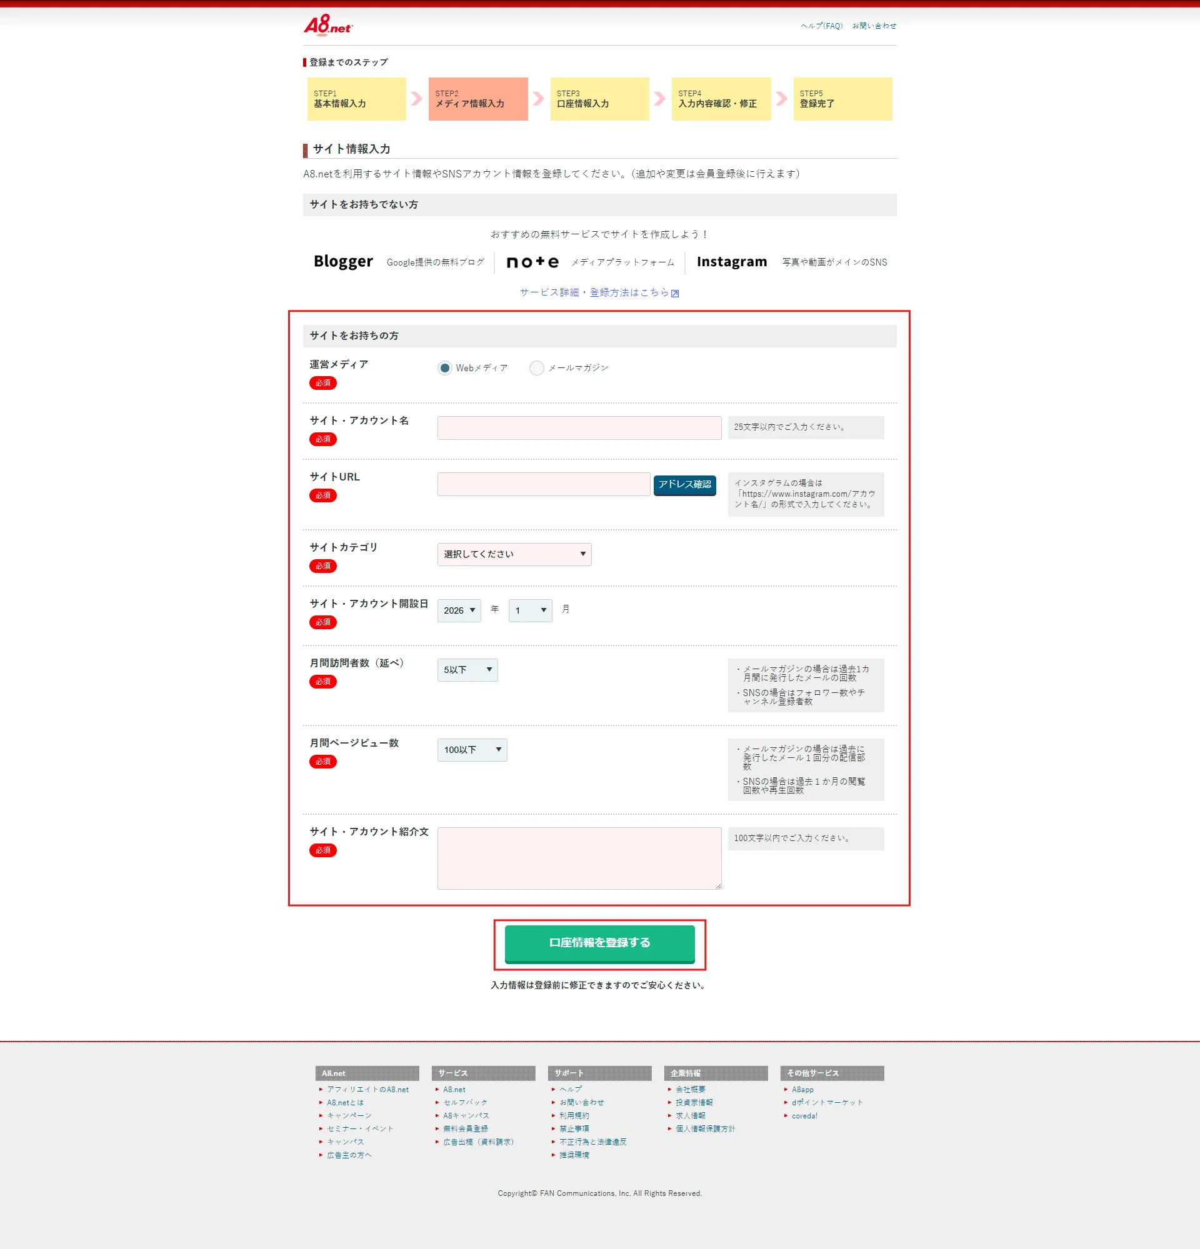Open footer link 不正行為と法律違反
The image size is (1200, 1249).
pyautogui.click(x=593, y=1142)
